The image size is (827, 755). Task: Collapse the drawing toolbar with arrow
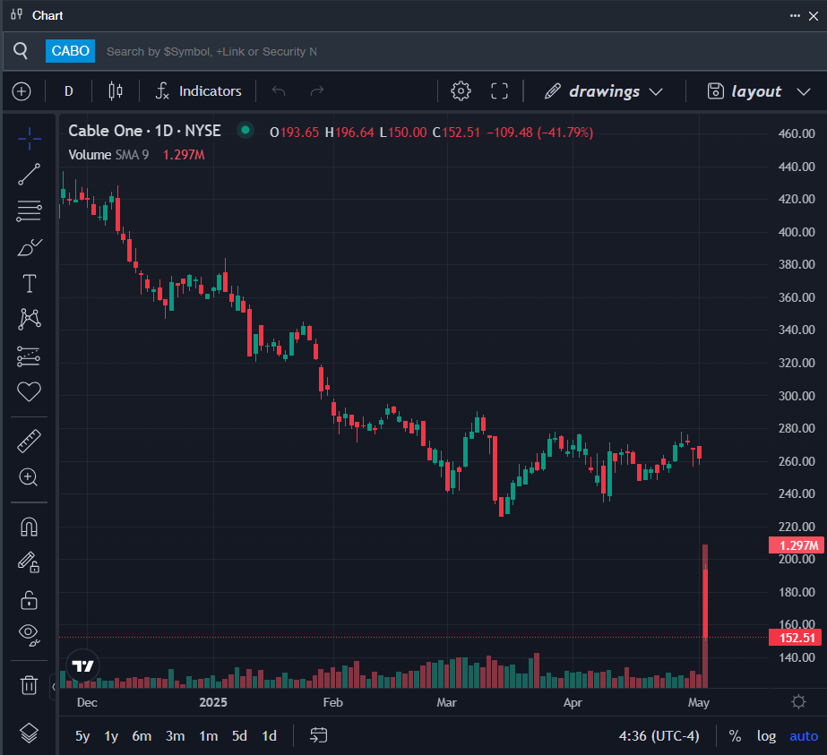coord(53,686)
